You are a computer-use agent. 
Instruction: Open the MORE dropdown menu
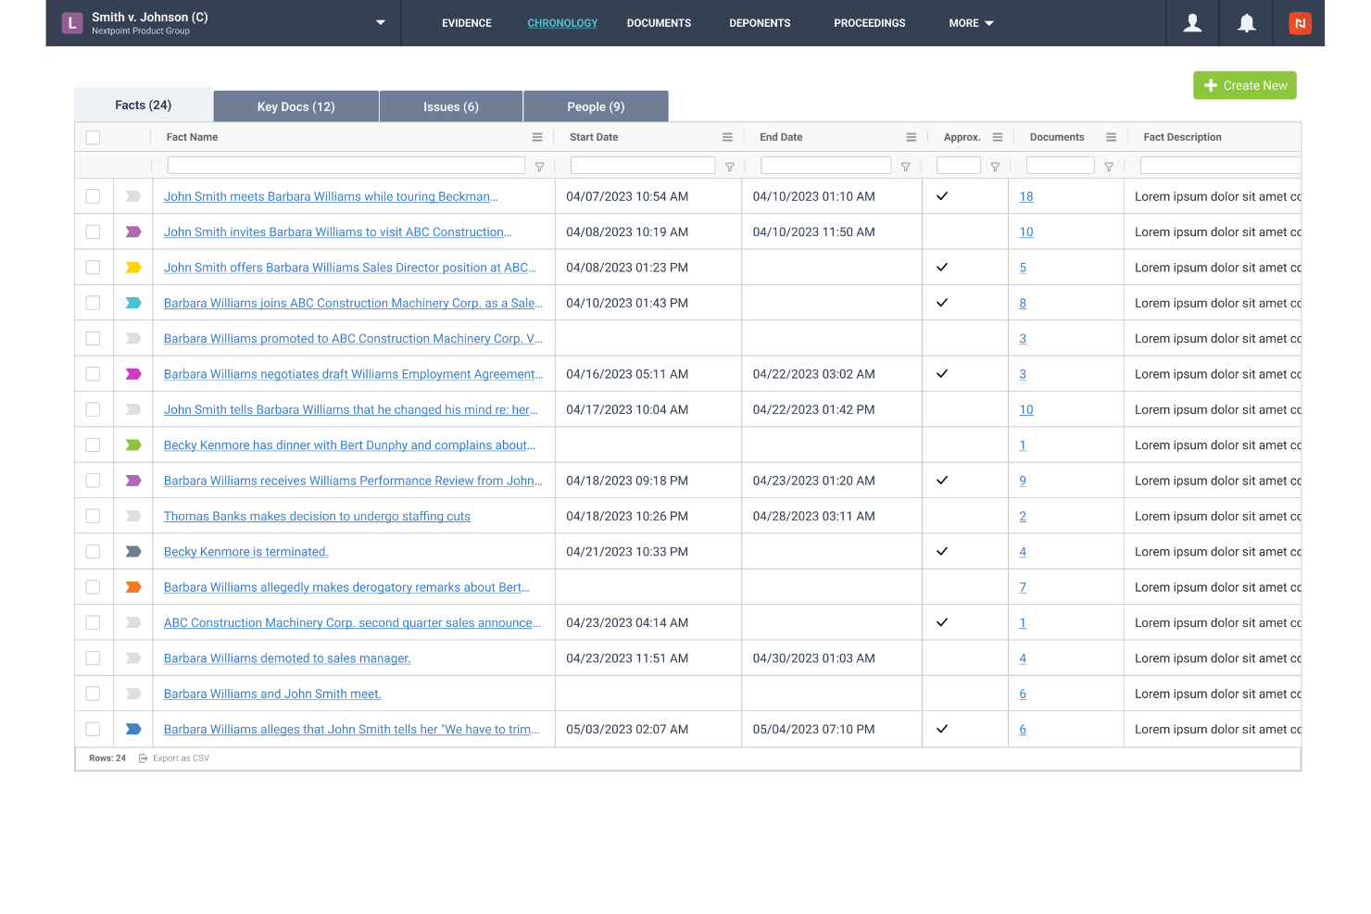pos(971,23)
